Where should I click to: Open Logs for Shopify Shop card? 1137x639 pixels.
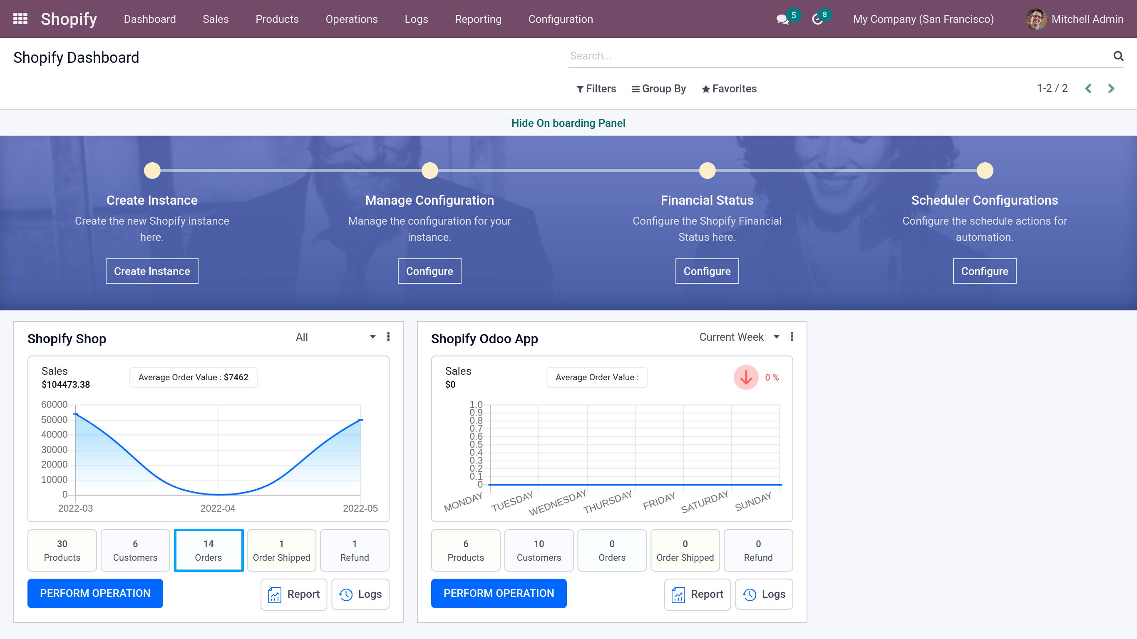360,594
